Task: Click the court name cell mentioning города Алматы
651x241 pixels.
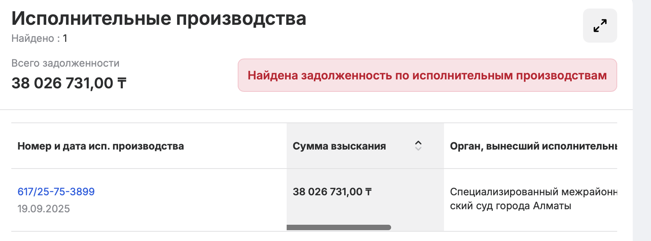Action: [x=533, y=198]
